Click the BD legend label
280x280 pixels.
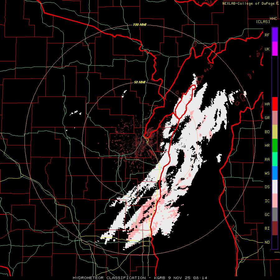(x=267, y=132)
